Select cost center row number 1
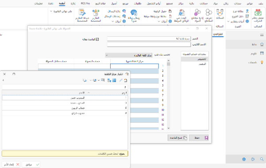This screenshot has width=266, height=168. pyautogui.click(x=65, y=98)
